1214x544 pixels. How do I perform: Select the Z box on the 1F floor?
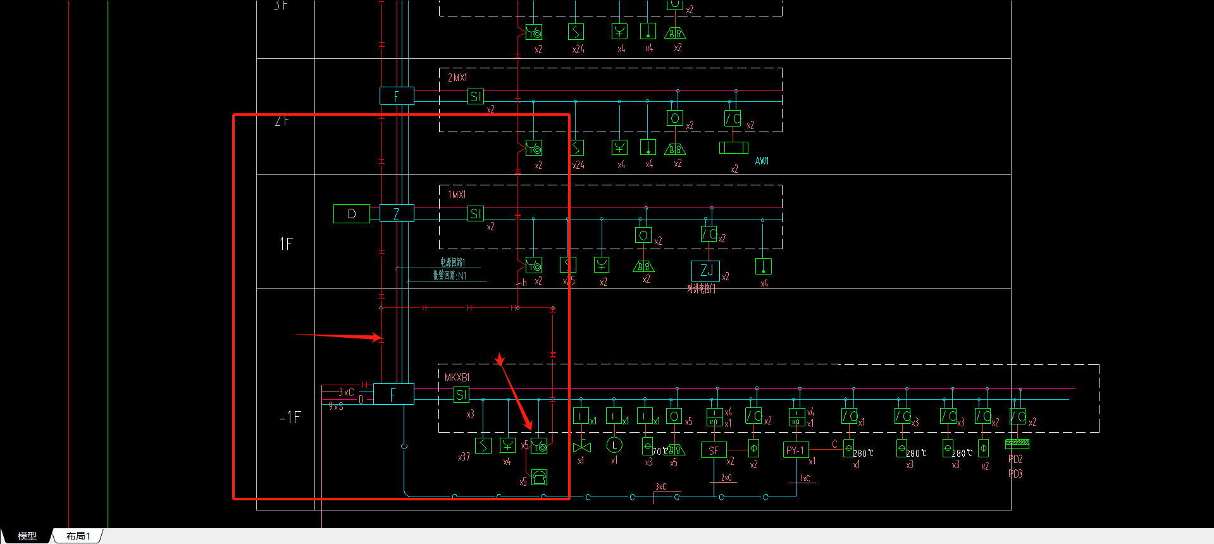pos(397,213)
